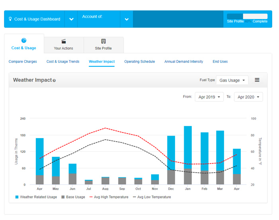Click the 'Usage in Therms' axis label
This screenshot has width=279, height=220.
pyautogui.click(x=16, y=151)
